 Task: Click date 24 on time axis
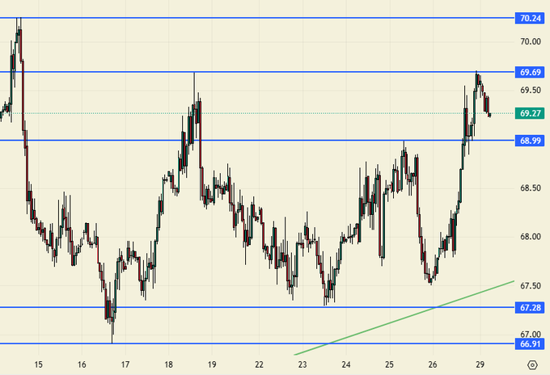(x=345, y=364)
